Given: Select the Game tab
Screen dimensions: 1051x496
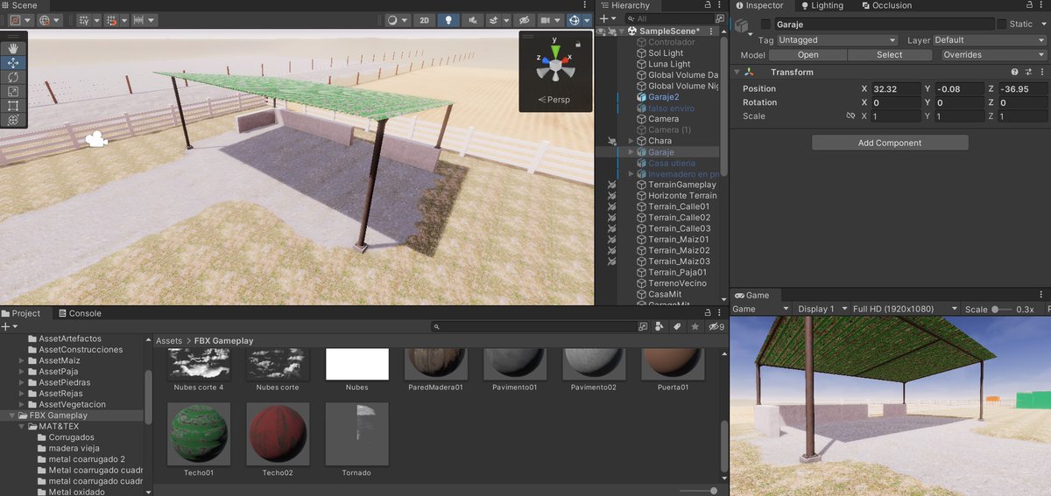Looking at the screenshot, I should click(x=751, y=296).
